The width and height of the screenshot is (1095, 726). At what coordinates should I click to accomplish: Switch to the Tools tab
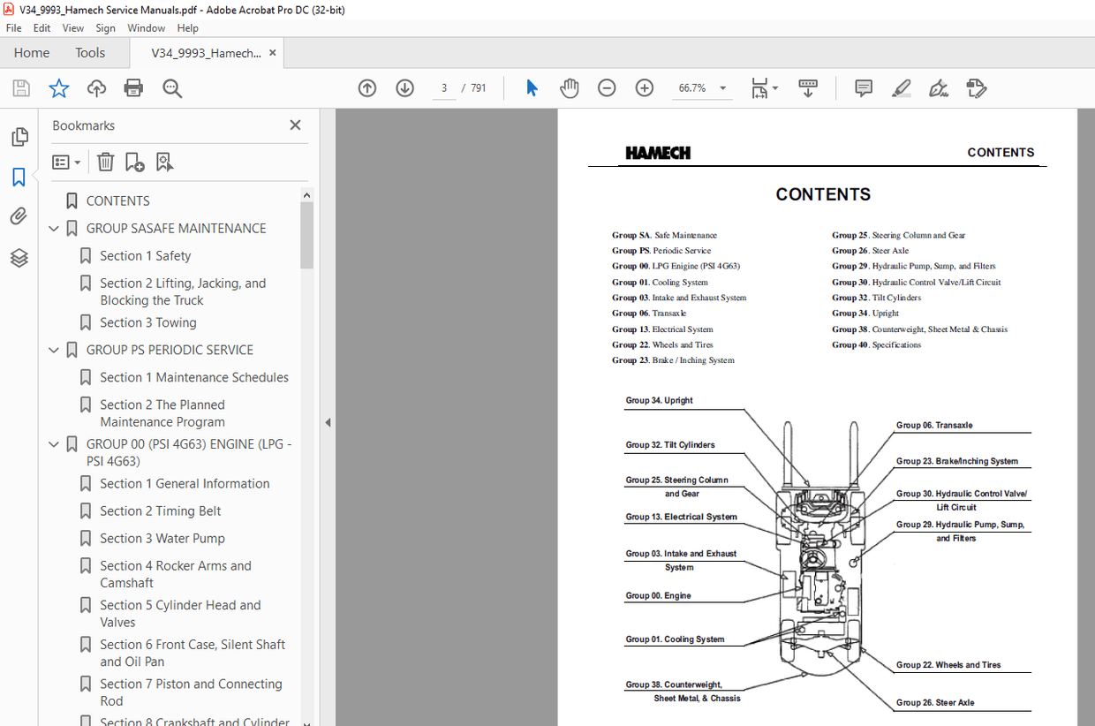89,53
